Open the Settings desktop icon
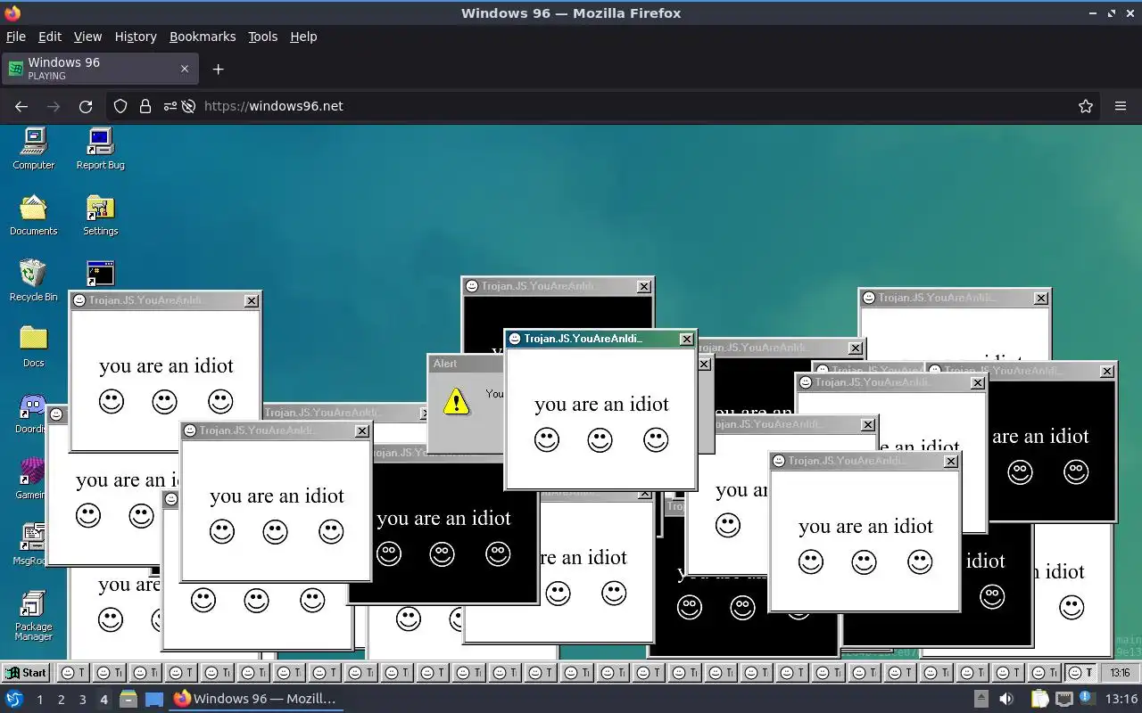 click(x=100, y=215)
